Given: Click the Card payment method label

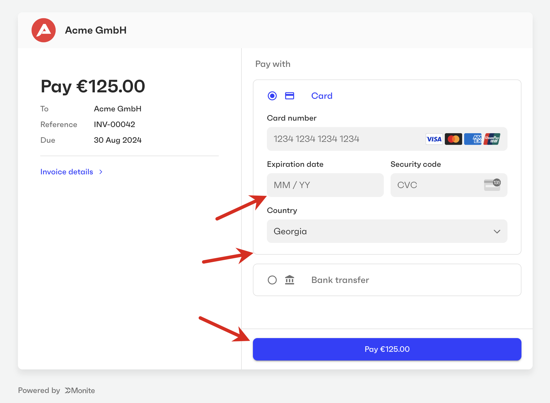Looking at the screenshot, I should point(322,96).
